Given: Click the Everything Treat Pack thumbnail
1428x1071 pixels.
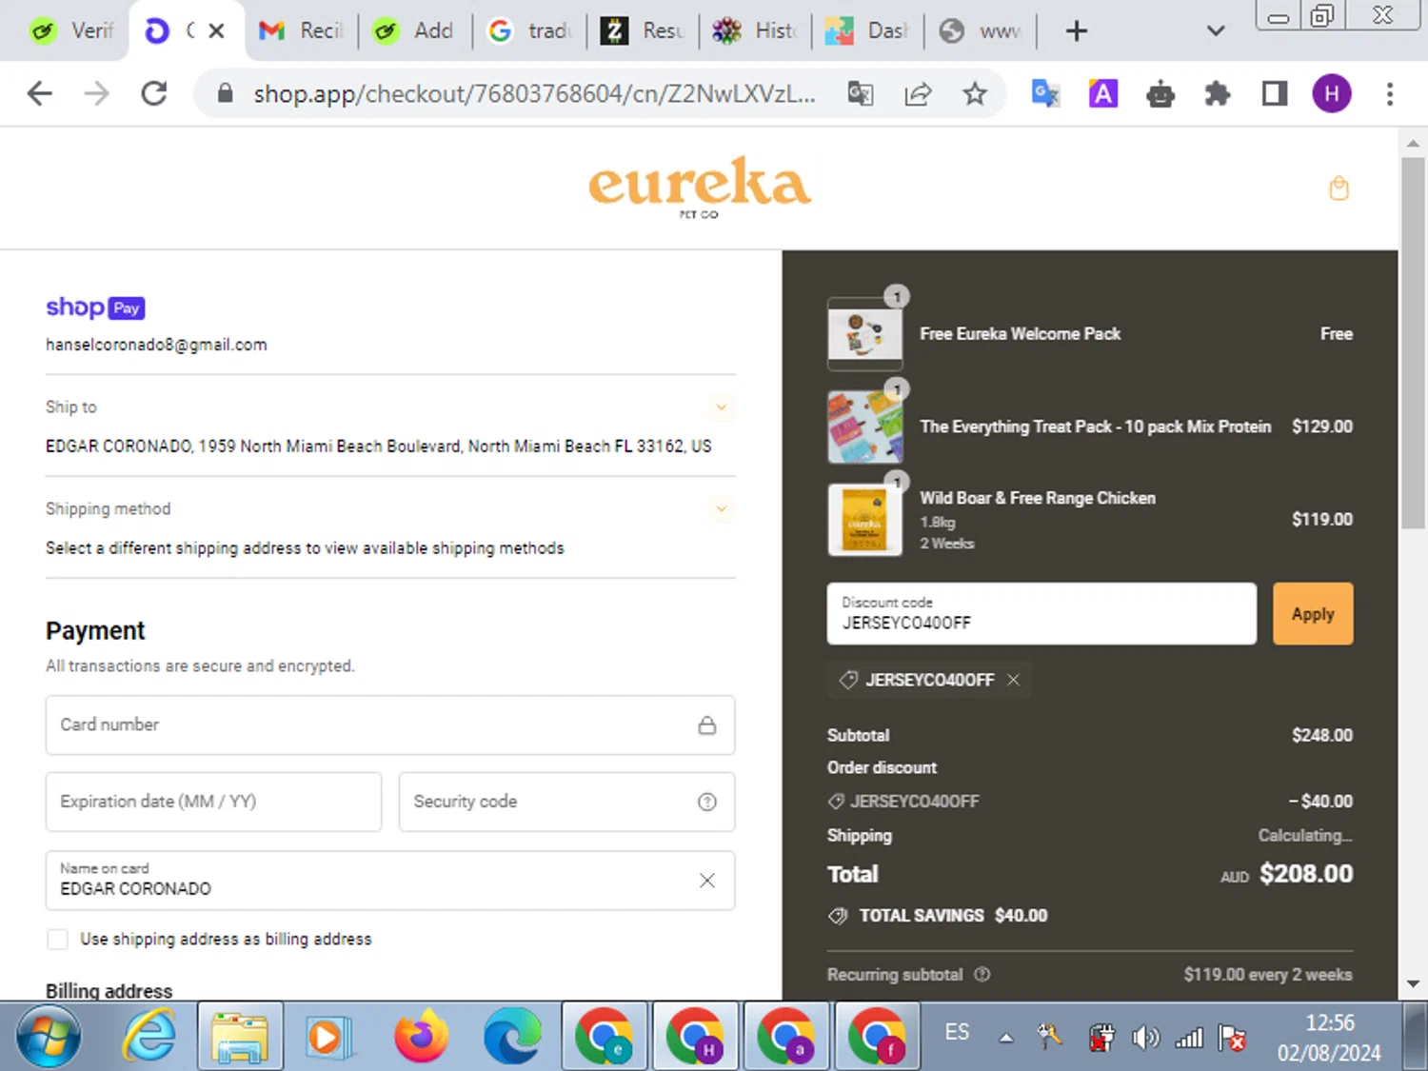Looking at the screenshot, I should pyautogui.click(x=864, y=426).
